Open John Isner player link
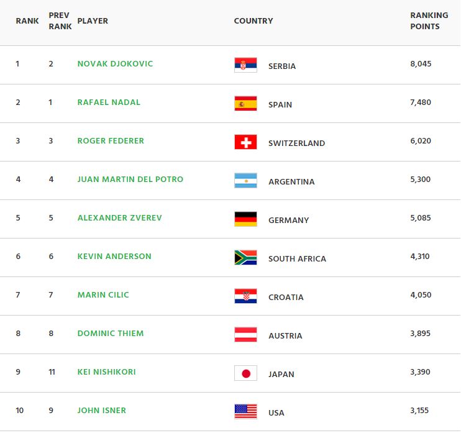Viewport: 461px width, 433px height. tap(101, 411)
